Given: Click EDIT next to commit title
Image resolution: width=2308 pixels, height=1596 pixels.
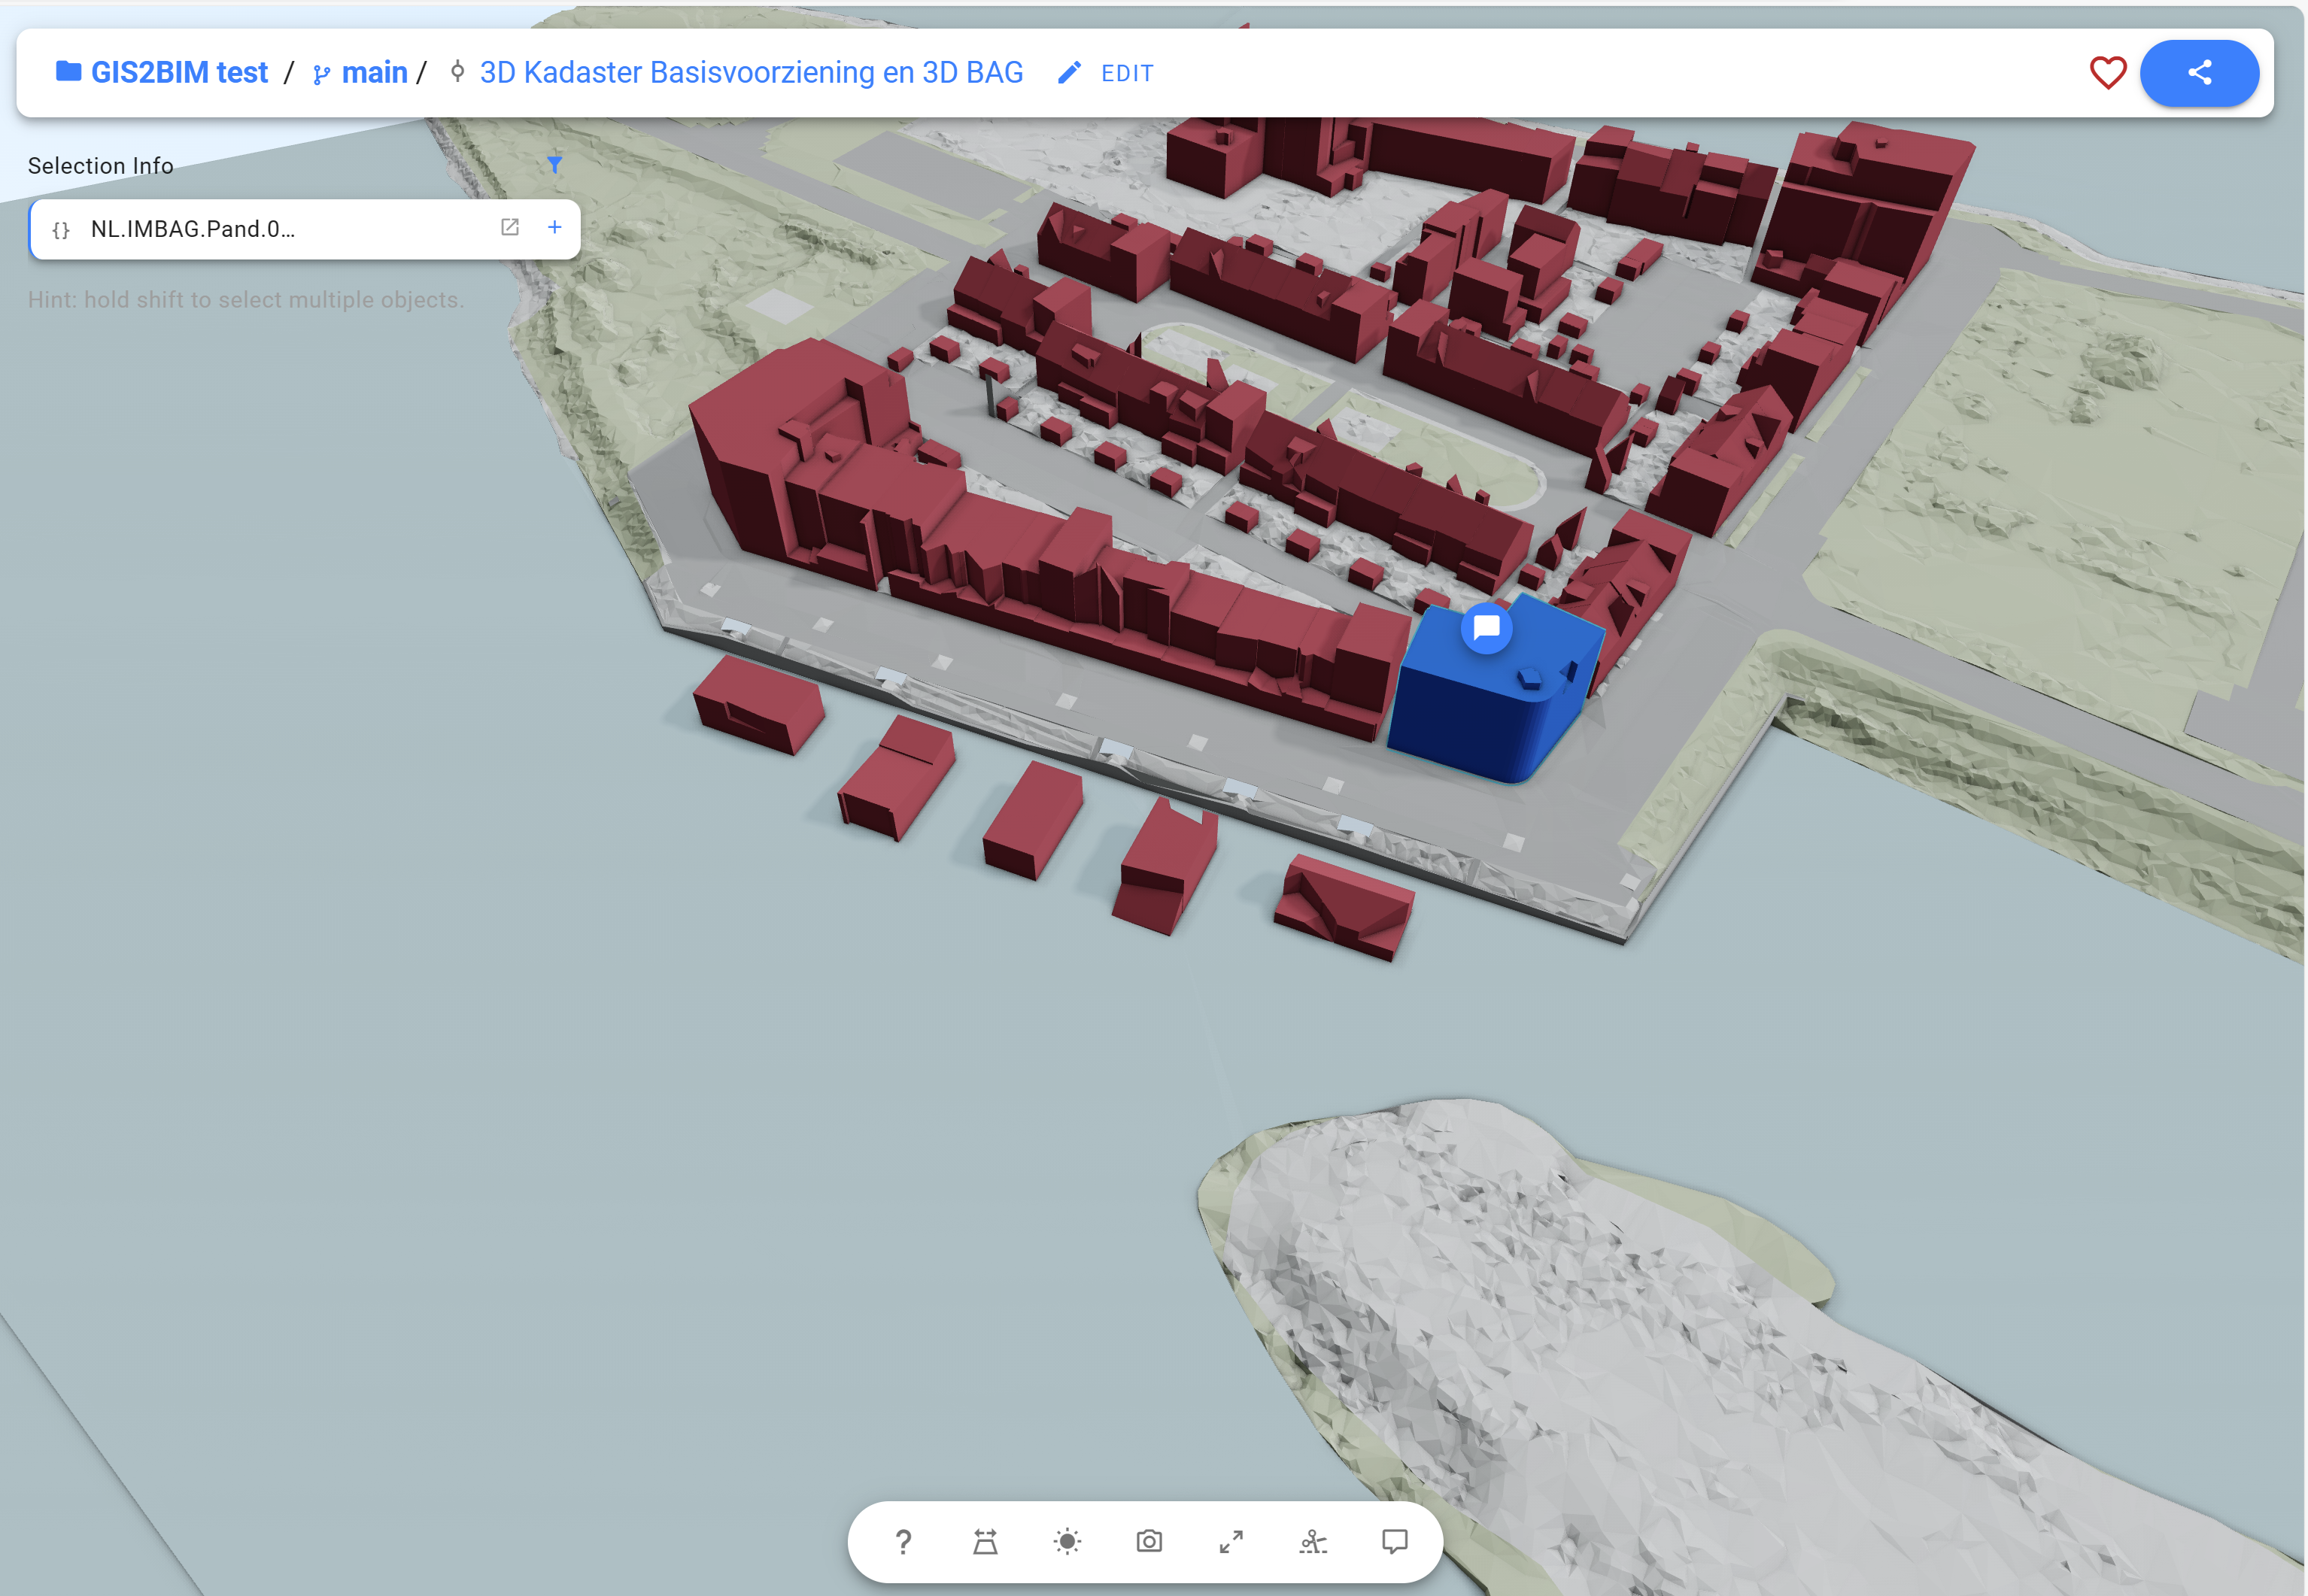Looking at the screenshot, I should pyautogui.click(x=1127, y=73).
